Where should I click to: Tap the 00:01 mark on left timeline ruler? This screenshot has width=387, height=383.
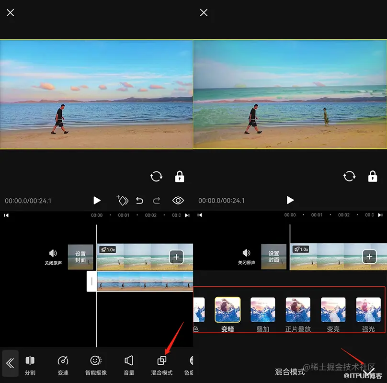pos(124,215)
